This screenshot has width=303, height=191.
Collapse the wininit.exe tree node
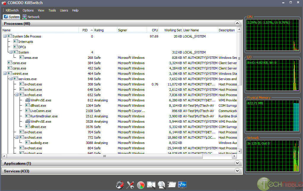(5, 74)
